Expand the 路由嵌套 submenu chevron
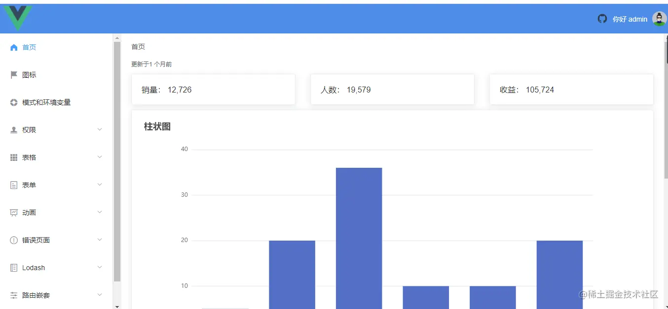Screen dimensions: 668x309 tap(100, 295)
